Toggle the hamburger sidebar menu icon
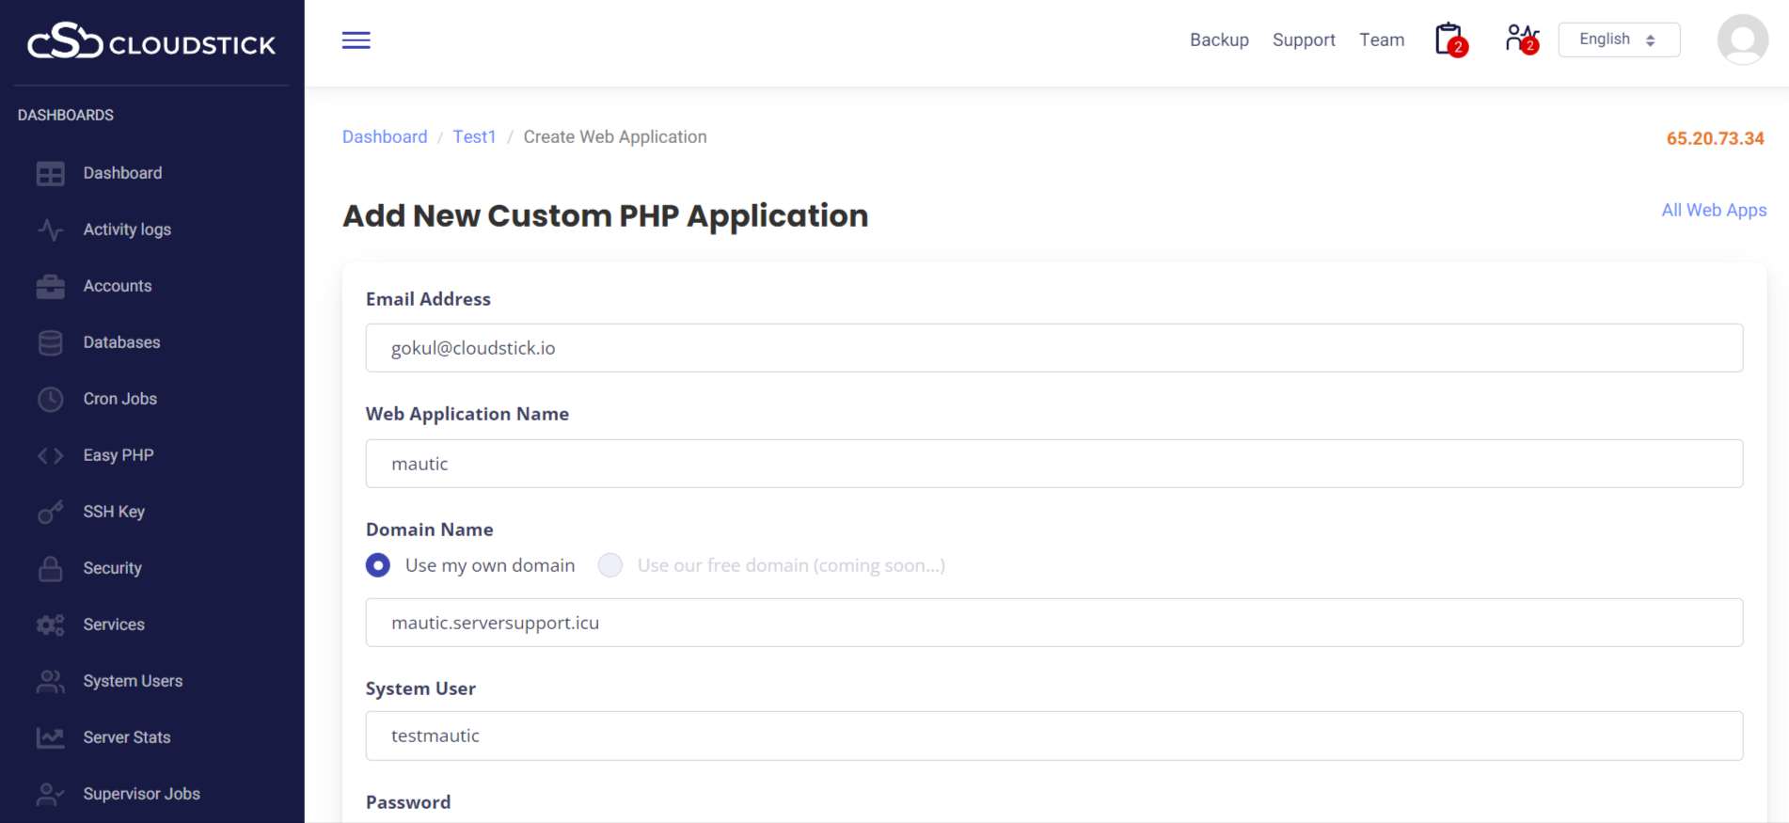 356,40
